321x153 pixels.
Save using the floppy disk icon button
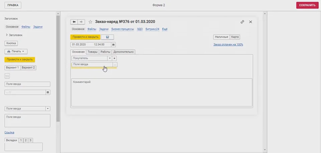[x=107, y=37]
